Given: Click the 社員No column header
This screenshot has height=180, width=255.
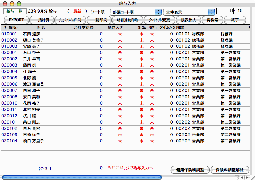Looking at the screenshot, I should [x=11, y=27].
